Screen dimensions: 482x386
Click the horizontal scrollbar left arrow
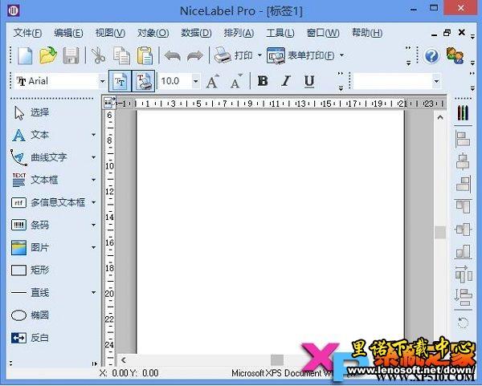(124, 360)
